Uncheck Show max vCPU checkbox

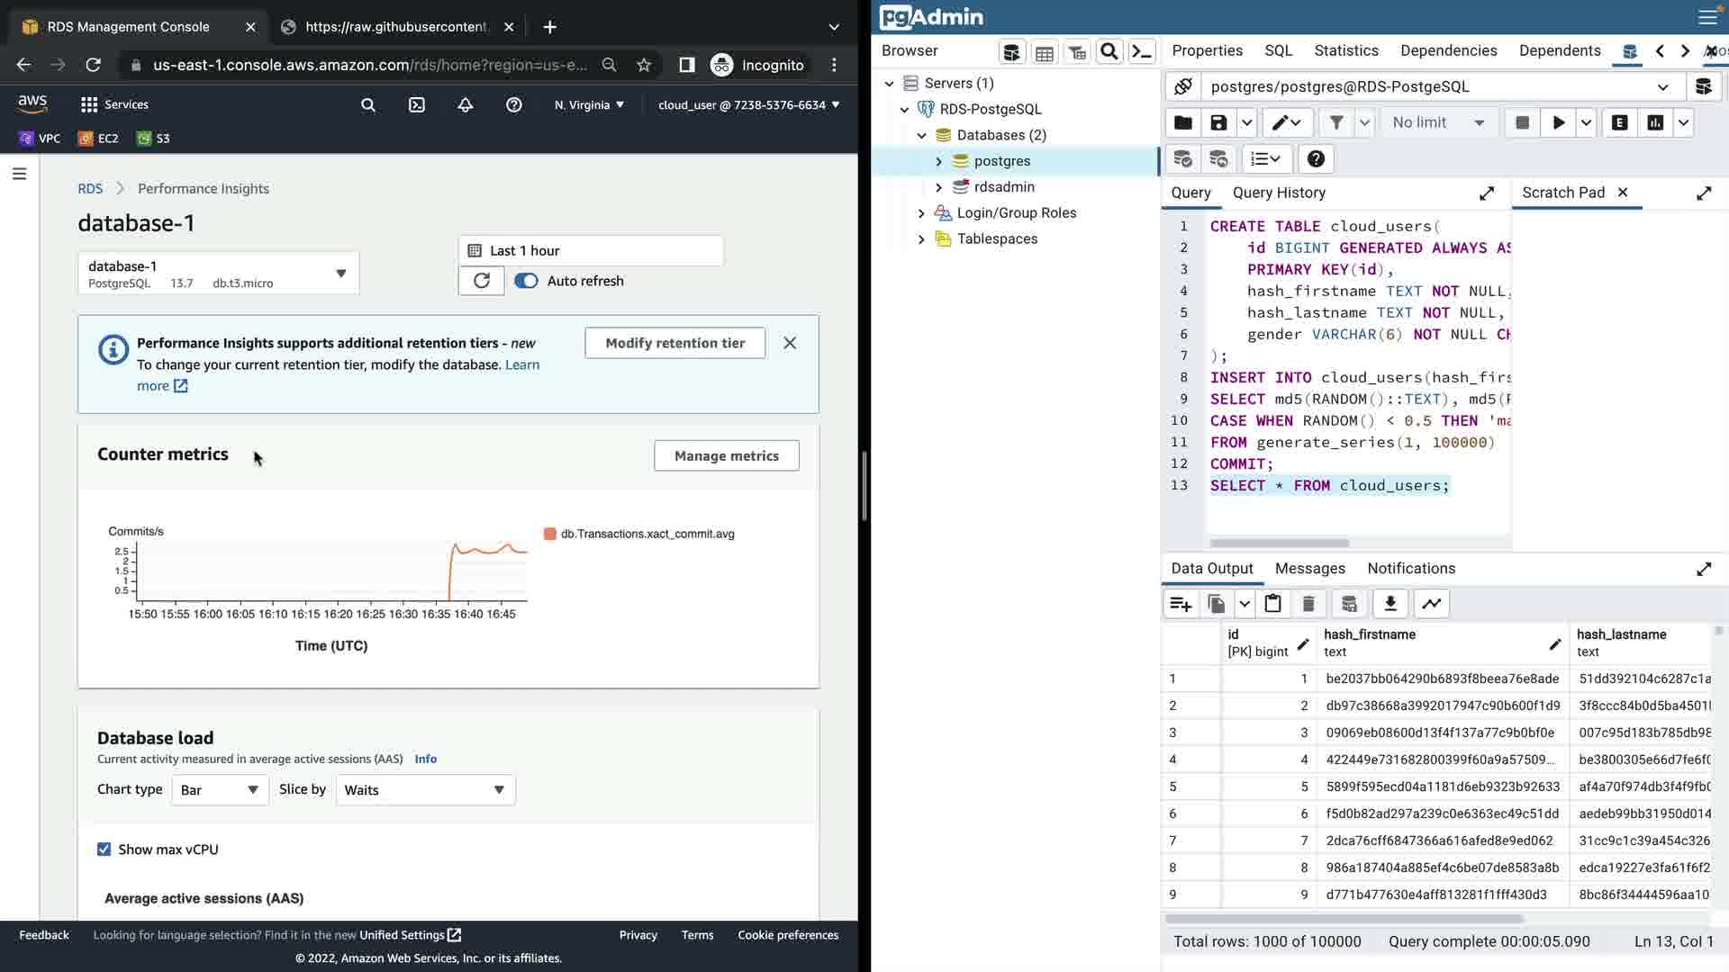coord(104,850)
